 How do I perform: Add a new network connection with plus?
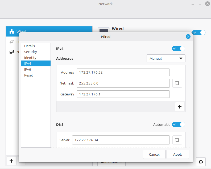pyautogui.click(x=11, y=160)
